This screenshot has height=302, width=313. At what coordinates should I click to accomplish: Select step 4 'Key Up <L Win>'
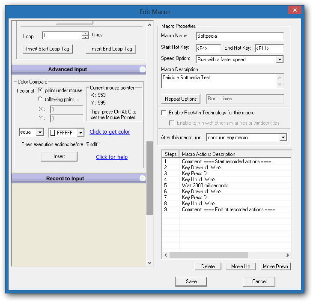pos(227,179)
